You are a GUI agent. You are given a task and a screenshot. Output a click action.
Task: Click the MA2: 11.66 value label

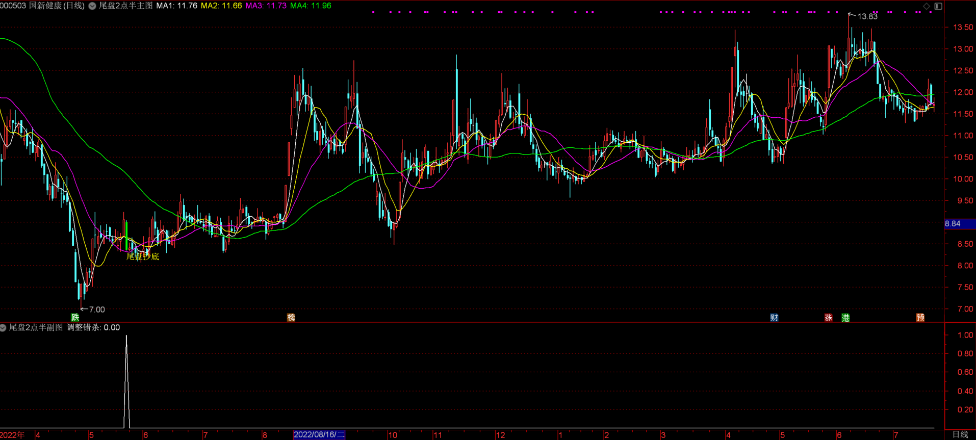pyautogui.click(x=221, y=6)
